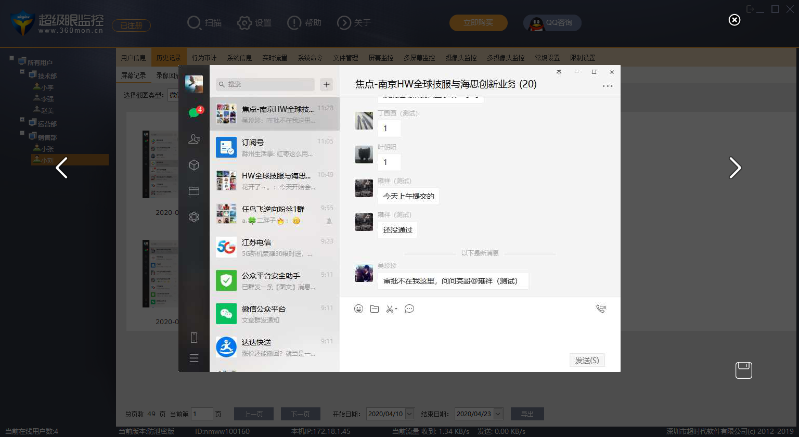Select user 小李 in the tree
This screenshot has height=437, width=799.
coord(47,87)
